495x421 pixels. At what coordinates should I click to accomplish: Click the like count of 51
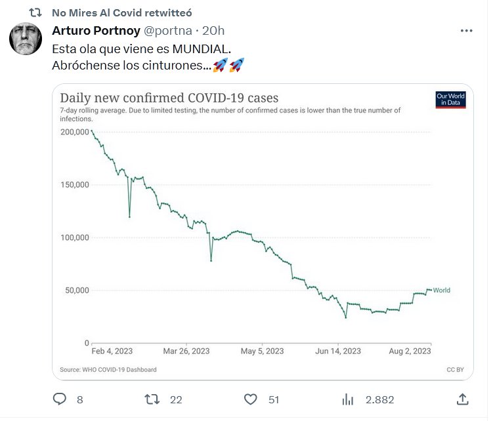pos(274,399)
